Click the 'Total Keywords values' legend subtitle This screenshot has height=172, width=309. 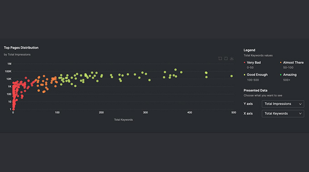pyautogui.click(x=258, y=55)
